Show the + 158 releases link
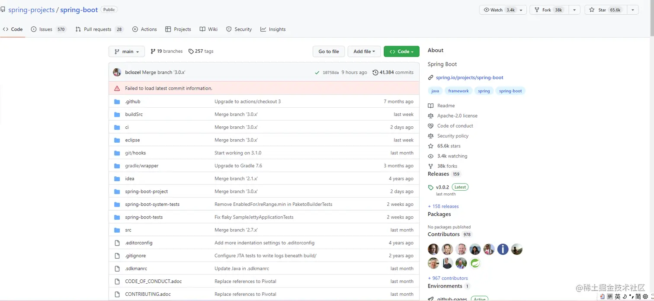Screen dimensions: 654x301 pyautogui.click(x=443, y=207)
